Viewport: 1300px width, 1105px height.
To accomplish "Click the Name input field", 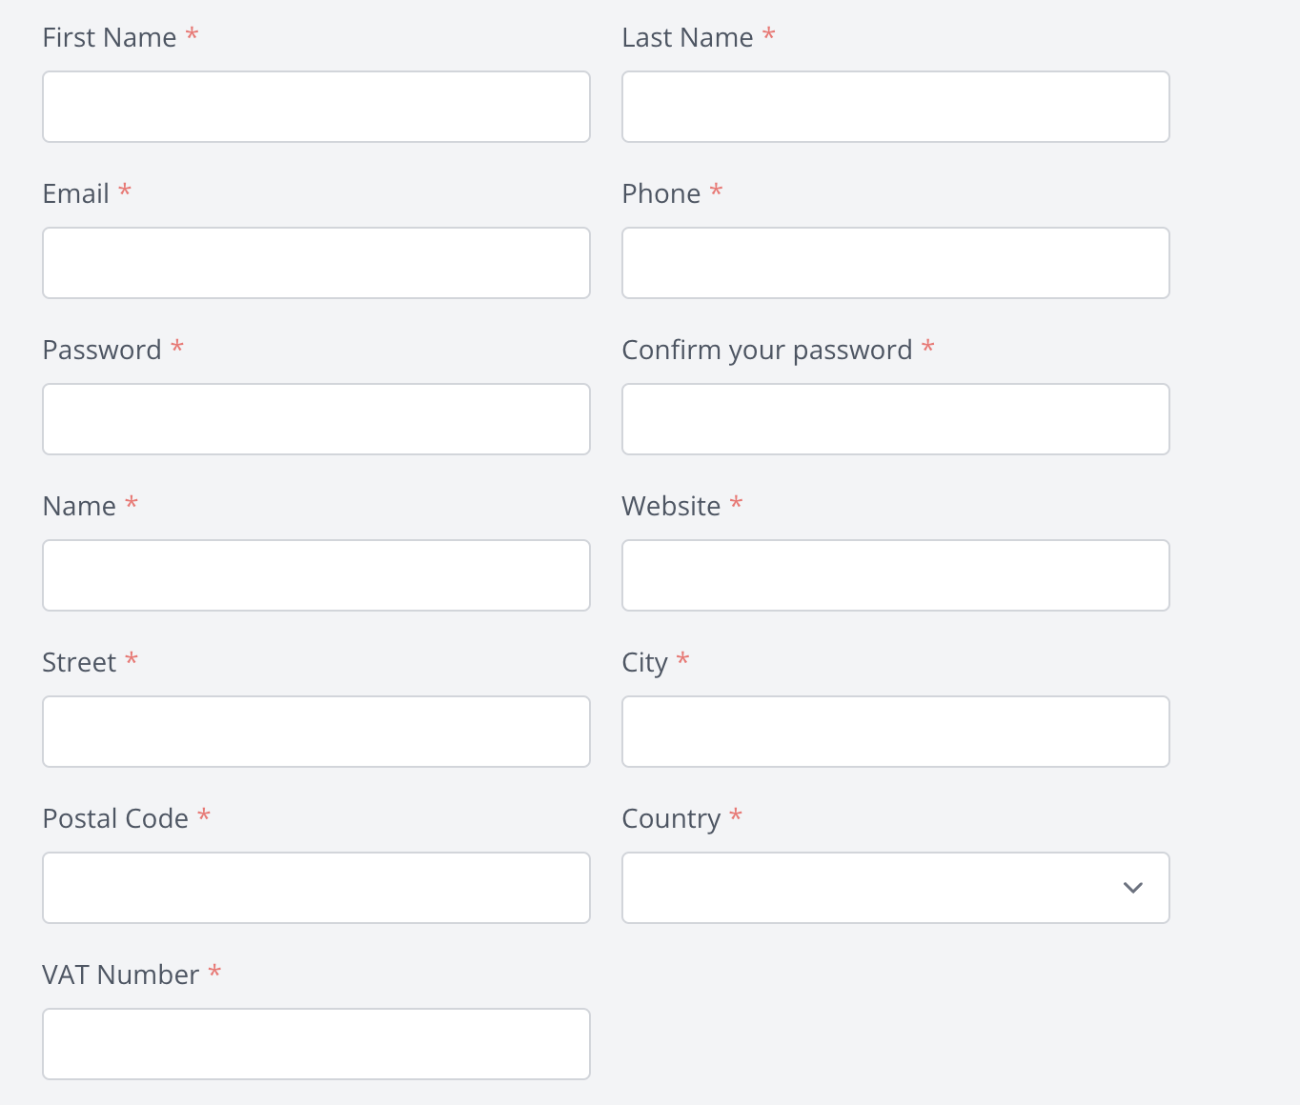I will [315, 574].
